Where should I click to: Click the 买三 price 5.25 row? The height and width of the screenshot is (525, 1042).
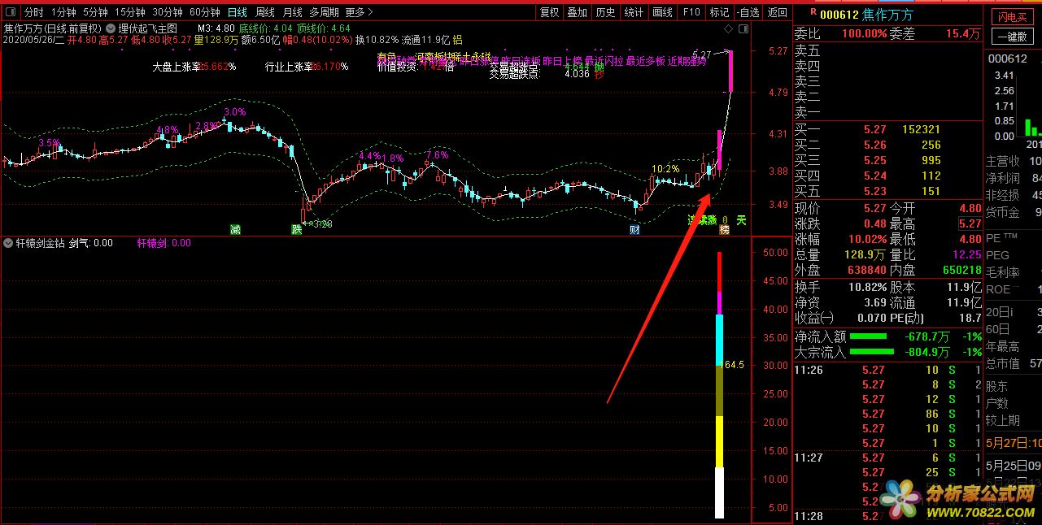coord(888,160)
